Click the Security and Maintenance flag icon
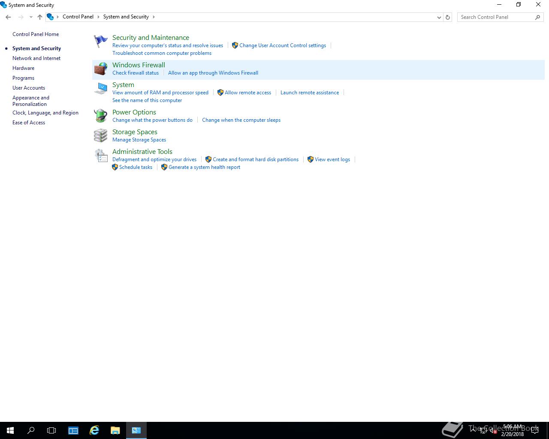This screenshot has width=549, height=439. coord(101,41)
